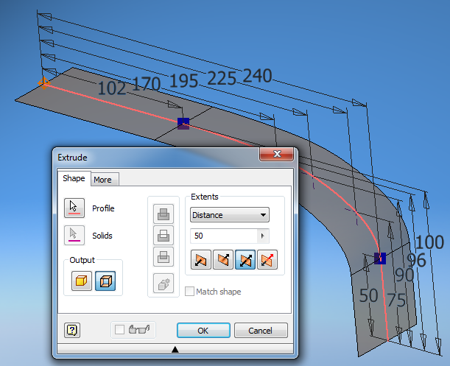Image resolution: width=450 pixels, height=366 pixels.
Task: Choose Asymmetric extrude direction icon
Action: pyautogui.click(x=267, y=259)
